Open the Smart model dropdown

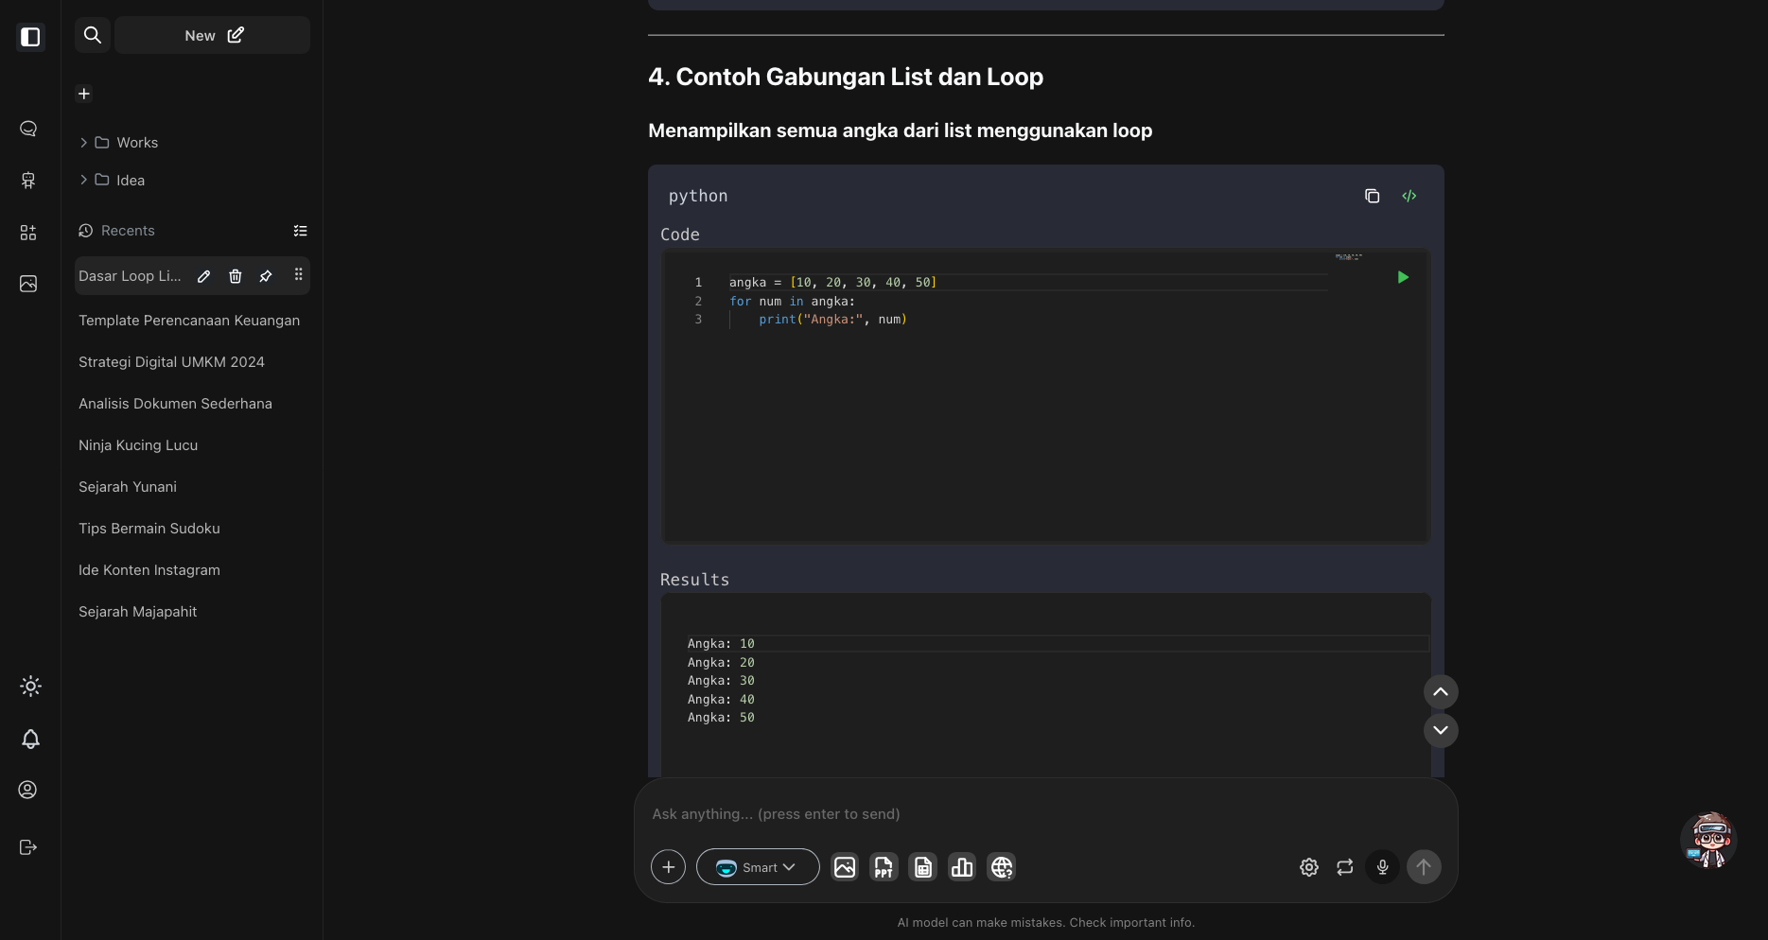757,867
